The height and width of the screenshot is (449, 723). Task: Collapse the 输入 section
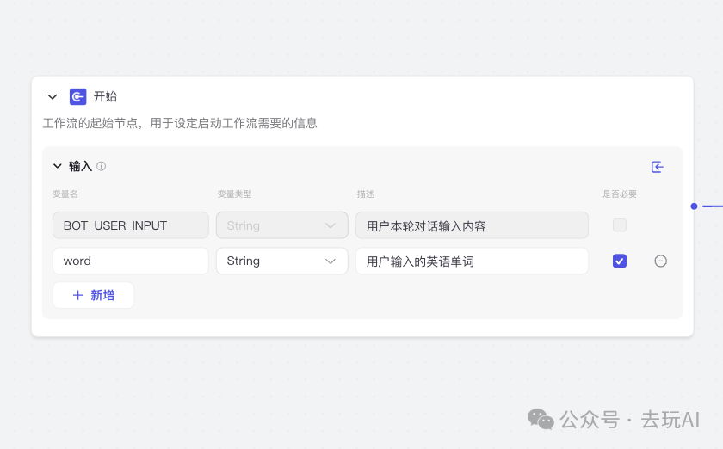[x=58, y=166]
